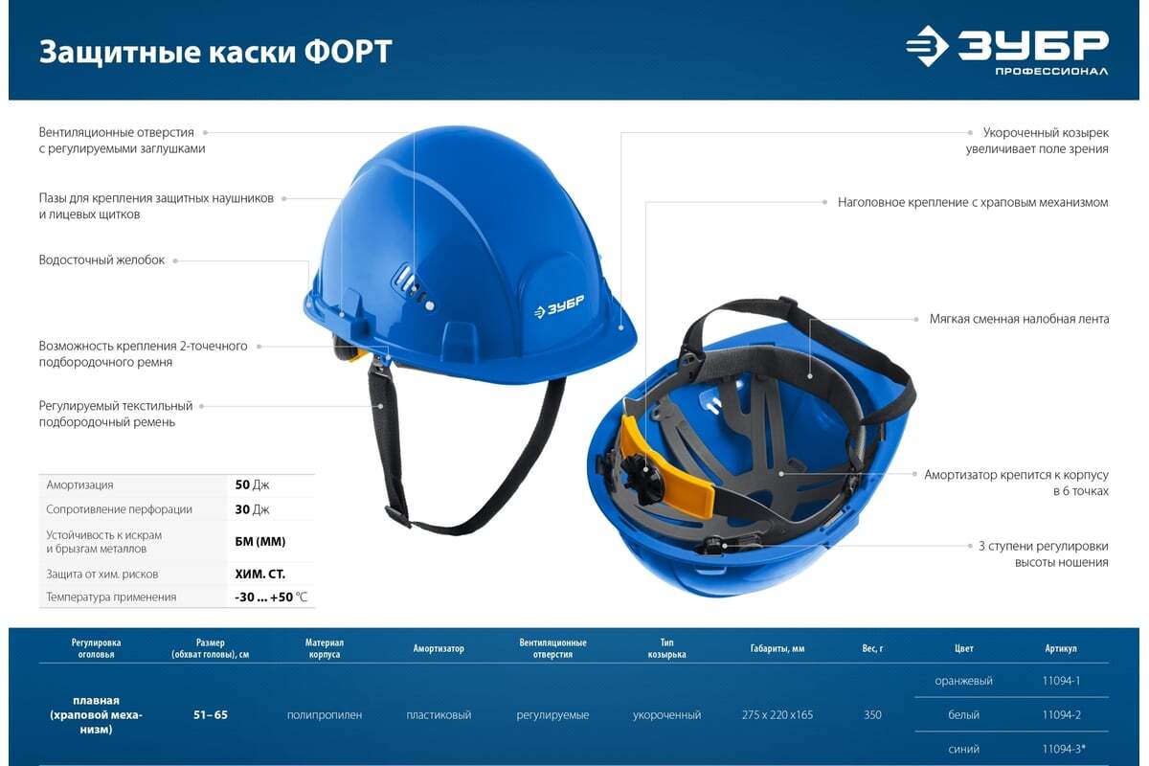
Task: Click the 'Амортизатор' column header in bottom table
Action: (x=439, y=648)
